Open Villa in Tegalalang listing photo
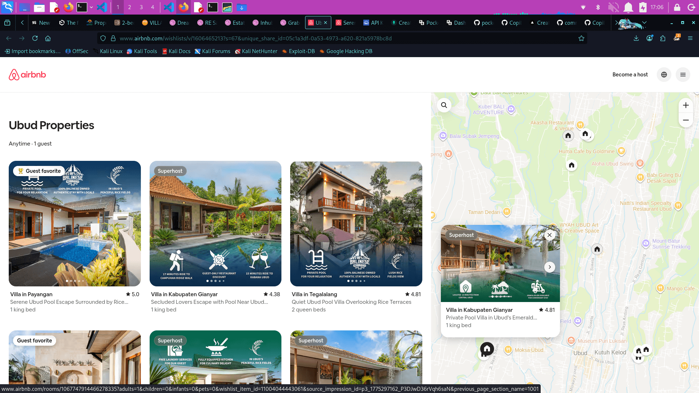This screenshot has height=393, width=699. pos(356,223)
